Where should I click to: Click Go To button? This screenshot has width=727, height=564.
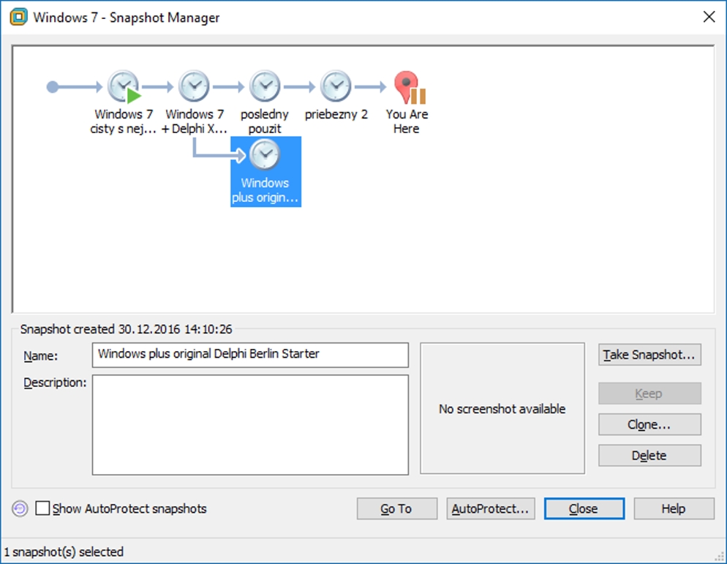tap(396, 509)
